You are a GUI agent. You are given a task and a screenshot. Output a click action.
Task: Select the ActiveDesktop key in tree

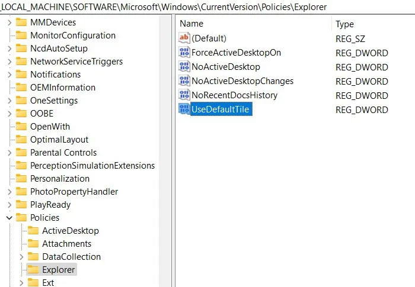click(71, 231)
